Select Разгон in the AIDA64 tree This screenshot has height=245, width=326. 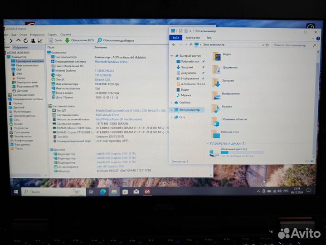pos(19,78)
